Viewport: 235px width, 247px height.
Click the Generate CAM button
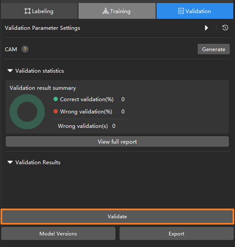(214, 49)
